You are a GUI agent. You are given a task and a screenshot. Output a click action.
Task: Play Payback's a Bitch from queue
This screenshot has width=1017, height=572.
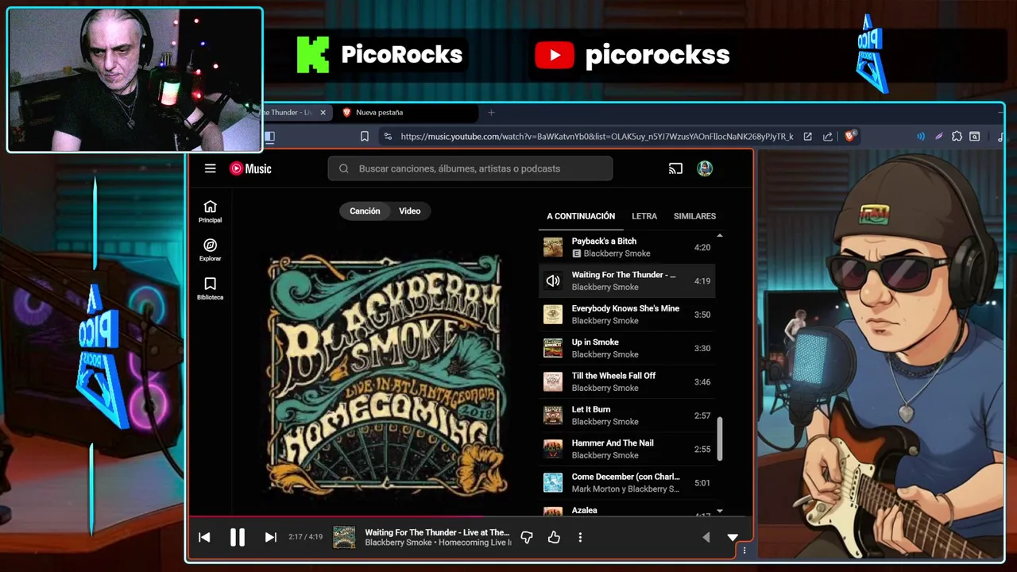627,247
